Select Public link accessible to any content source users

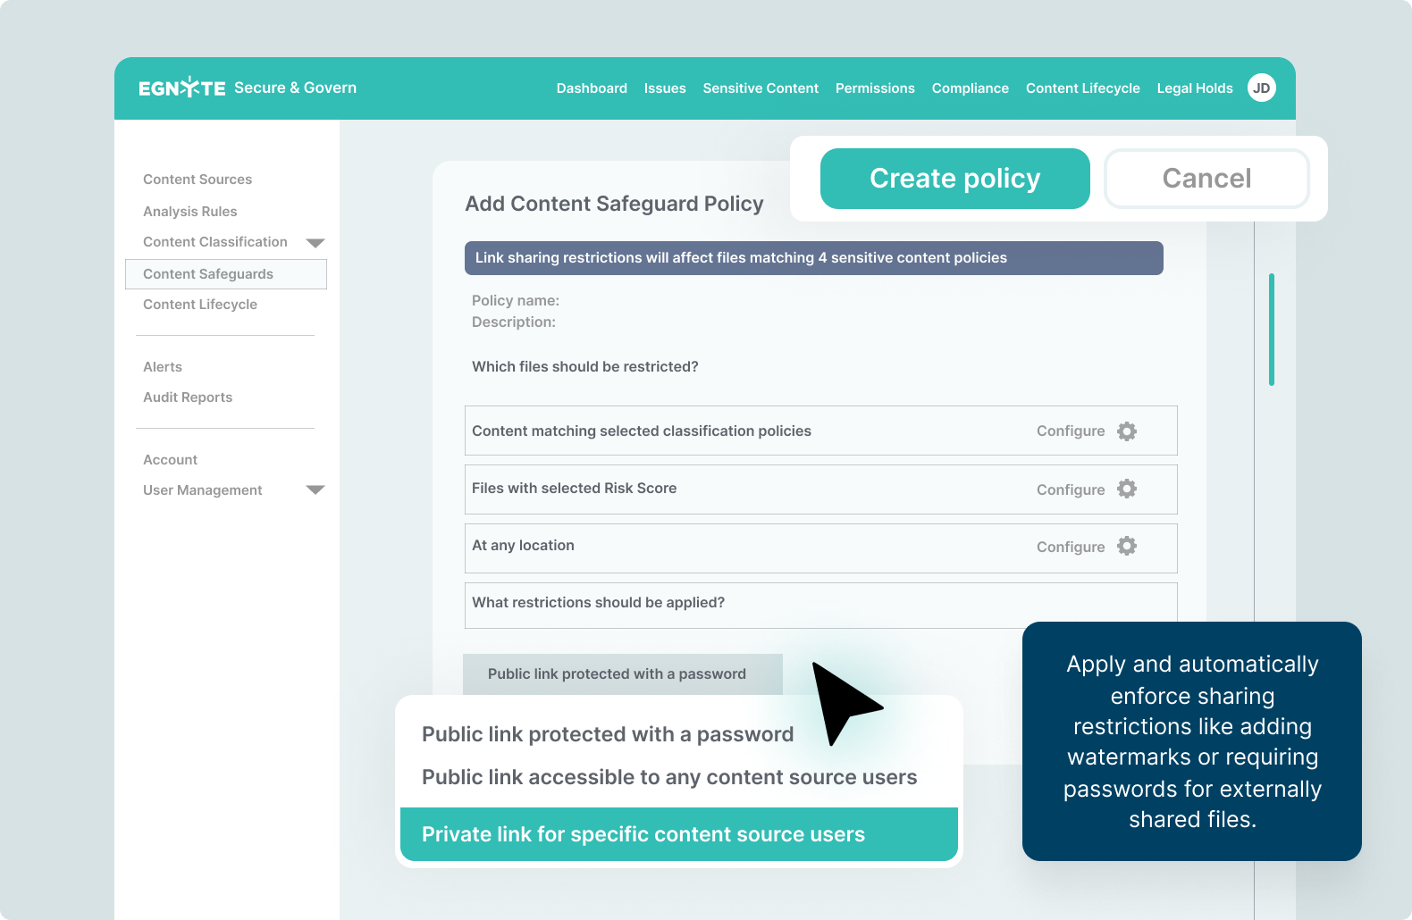tap(669, 777)
